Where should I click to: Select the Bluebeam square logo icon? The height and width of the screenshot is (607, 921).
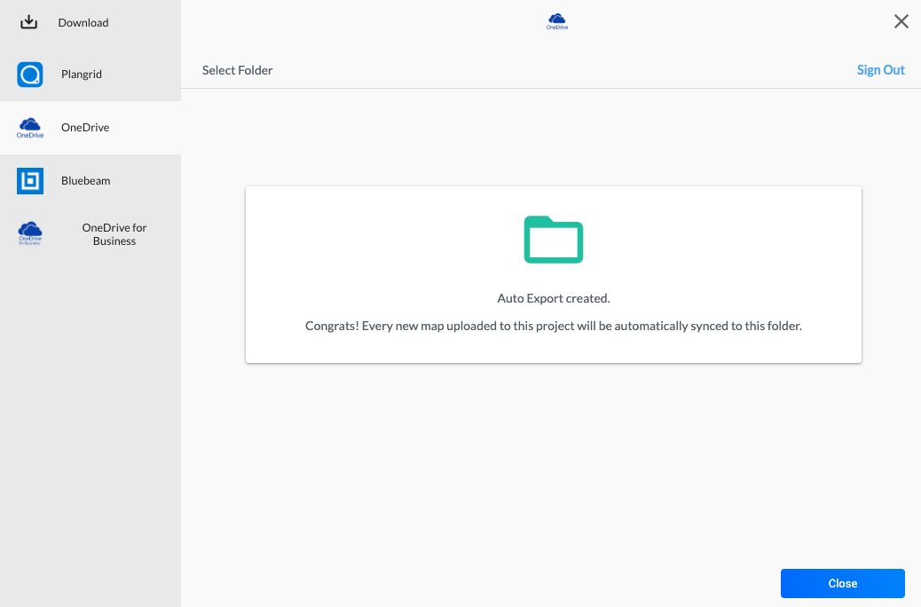pos(30,181)
